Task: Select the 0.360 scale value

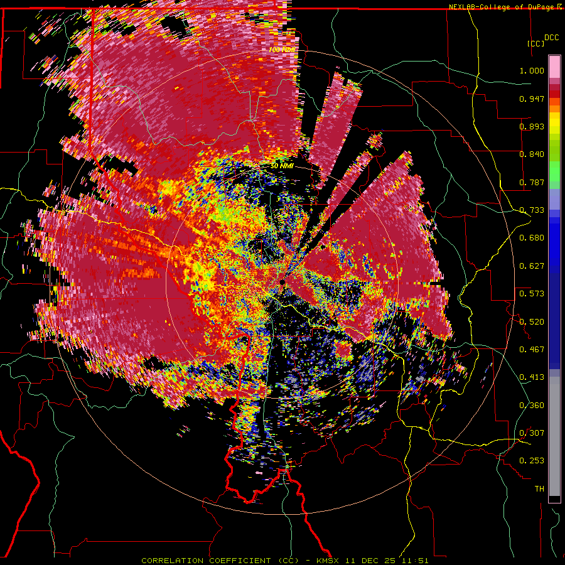Action: 532,406
